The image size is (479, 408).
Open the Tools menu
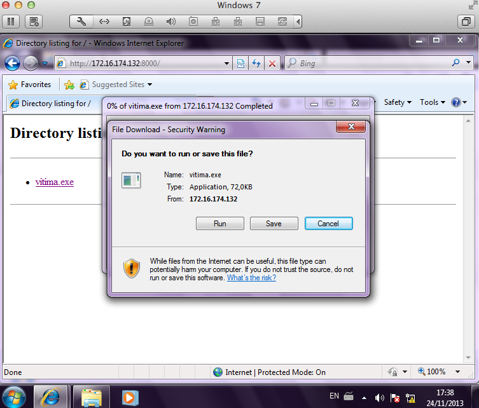433,102
